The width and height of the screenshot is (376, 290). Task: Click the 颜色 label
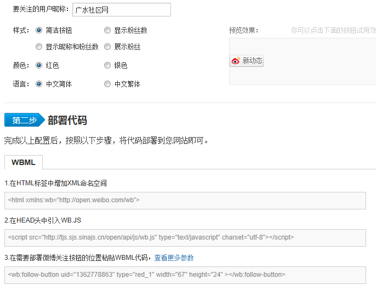(x=21, y=65)
